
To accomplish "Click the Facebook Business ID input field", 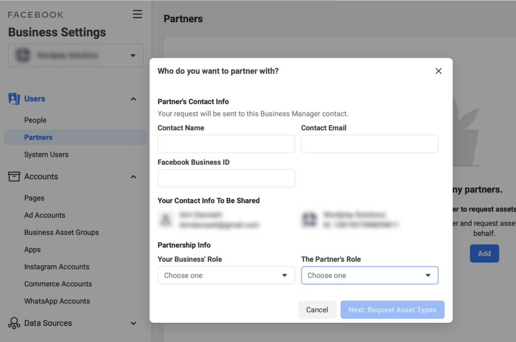I will pyautogui.click(x=226, y=178).
